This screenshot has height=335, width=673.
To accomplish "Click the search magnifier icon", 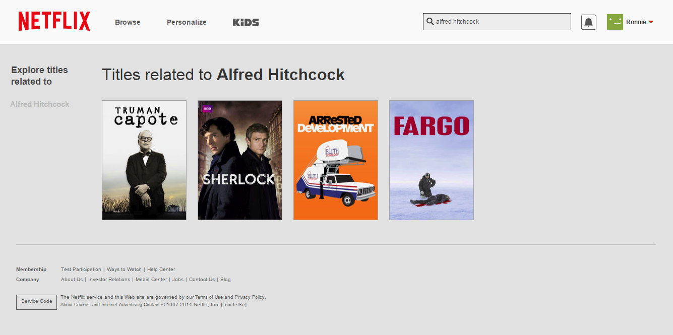I will (430, 22).
